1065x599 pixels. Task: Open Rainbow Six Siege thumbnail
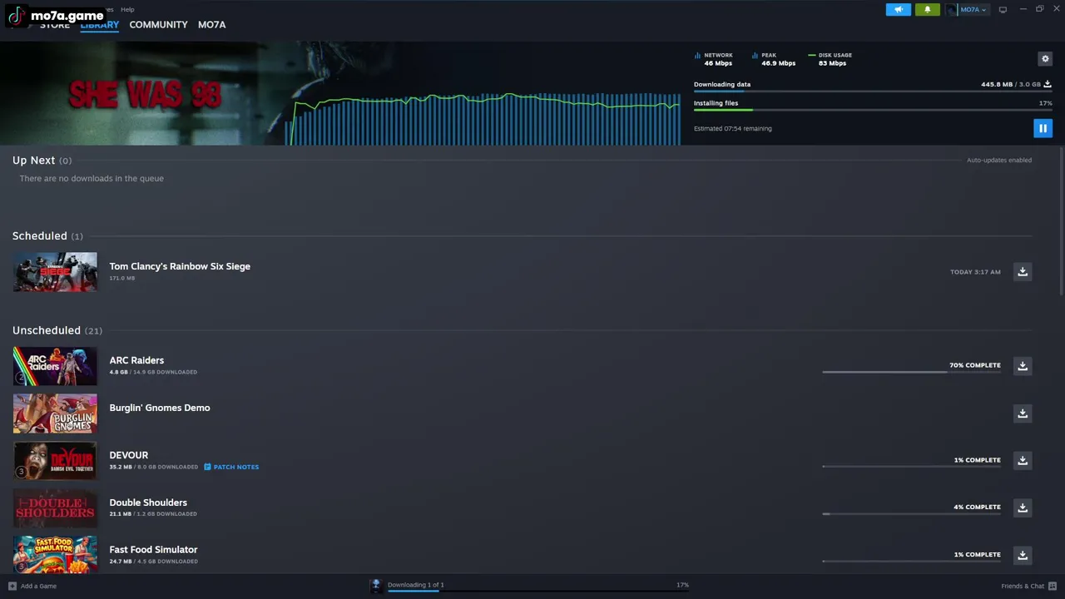55,272
